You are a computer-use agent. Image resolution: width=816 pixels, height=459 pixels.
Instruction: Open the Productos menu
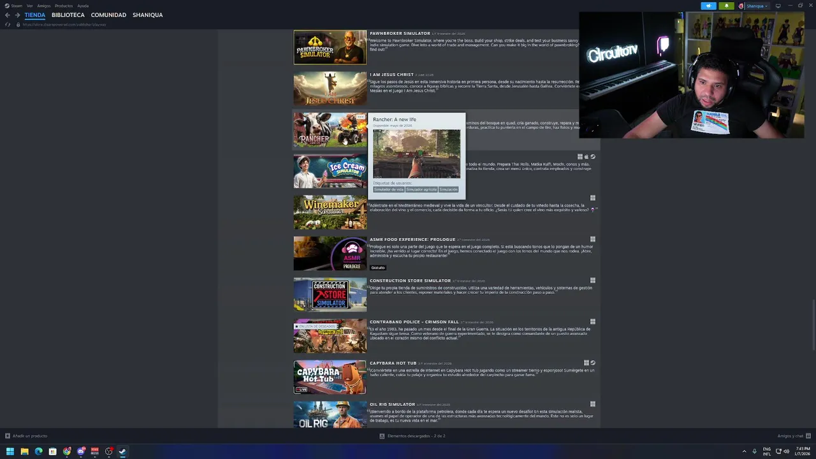pos(64,6)
